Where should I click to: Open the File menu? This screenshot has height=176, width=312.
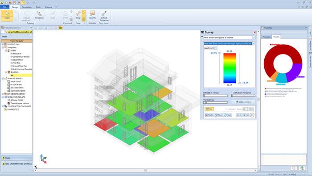point(4,7)
